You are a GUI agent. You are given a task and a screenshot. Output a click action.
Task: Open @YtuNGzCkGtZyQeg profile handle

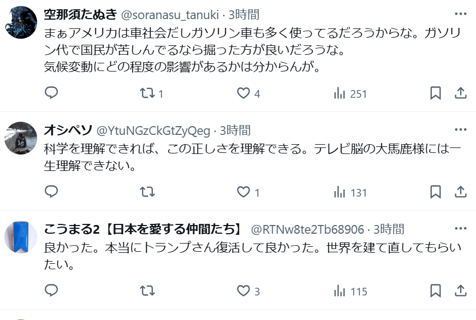click(153, 131)
